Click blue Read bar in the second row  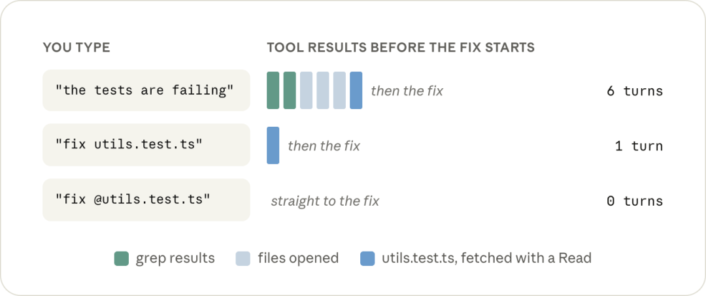(x=273, y=145)
